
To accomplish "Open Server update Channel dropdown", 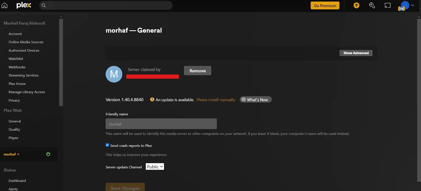I will click(x=155, y=167).
